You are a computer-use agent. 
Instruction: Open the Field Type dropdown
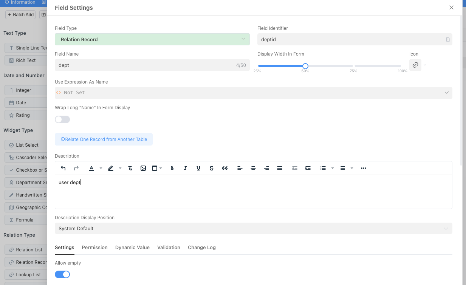click(x=152, y=39)
